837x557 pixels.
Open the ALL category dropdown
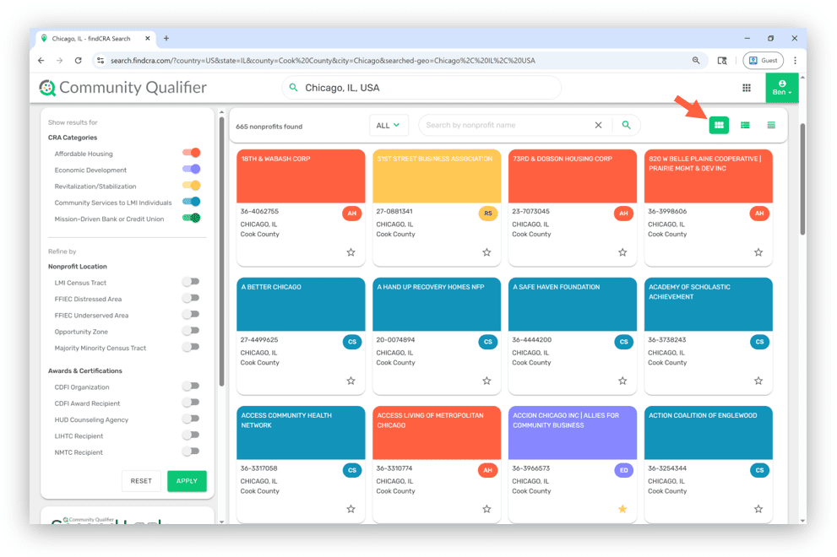point(388,126)
